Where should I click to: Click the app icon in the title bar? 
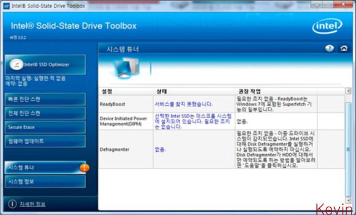click(6, 6)
